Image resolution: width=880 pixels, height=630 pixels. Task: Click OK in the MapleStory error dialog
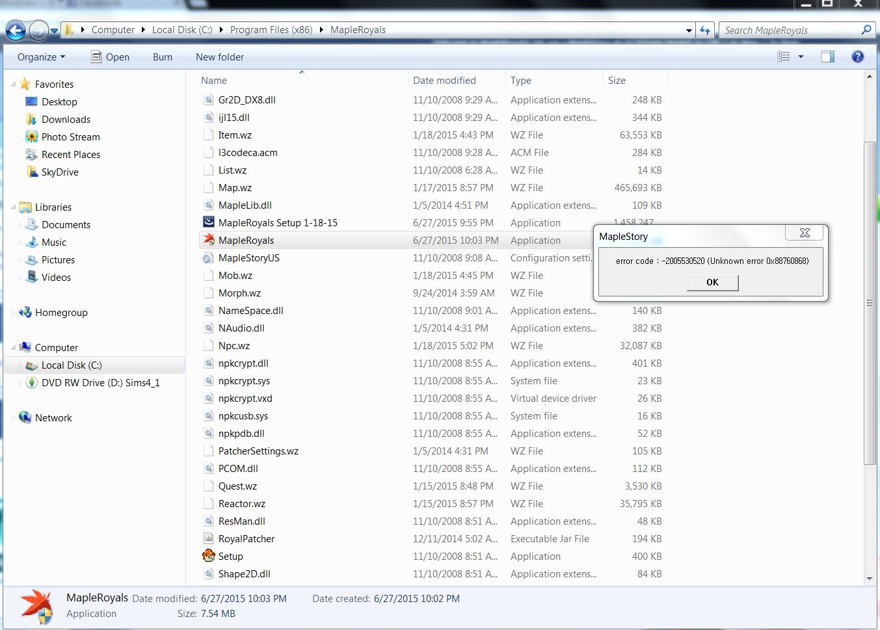[x=713, y=282]
